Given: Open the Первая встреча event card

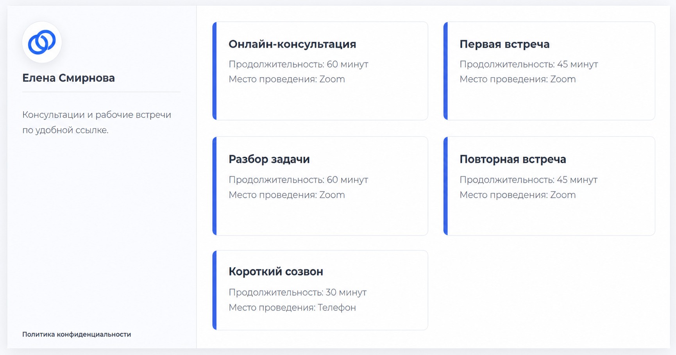Looking at the screenshot, I should coord(549,71).
